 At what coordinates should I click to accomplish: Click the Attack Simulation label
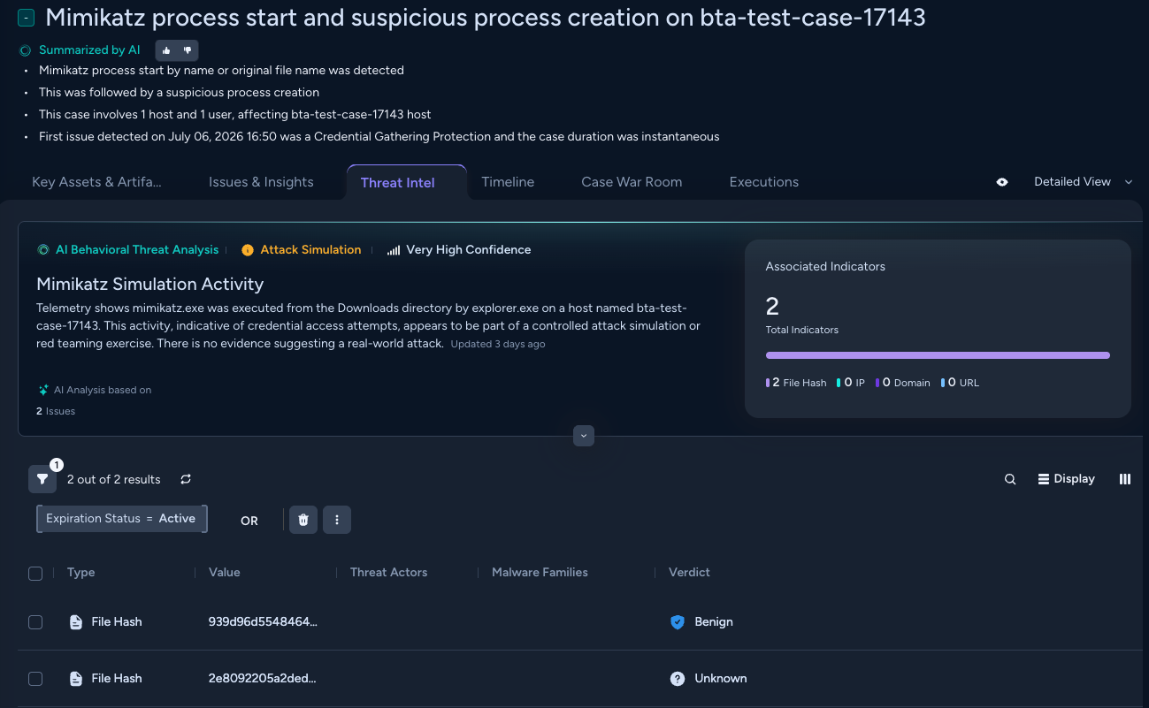click(310, 250)
